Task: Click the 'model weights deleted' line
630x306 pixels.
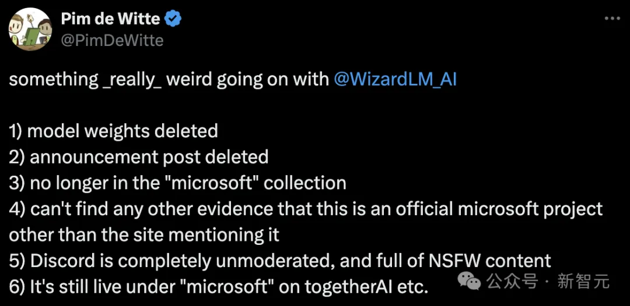Action: tap(113, 131)
